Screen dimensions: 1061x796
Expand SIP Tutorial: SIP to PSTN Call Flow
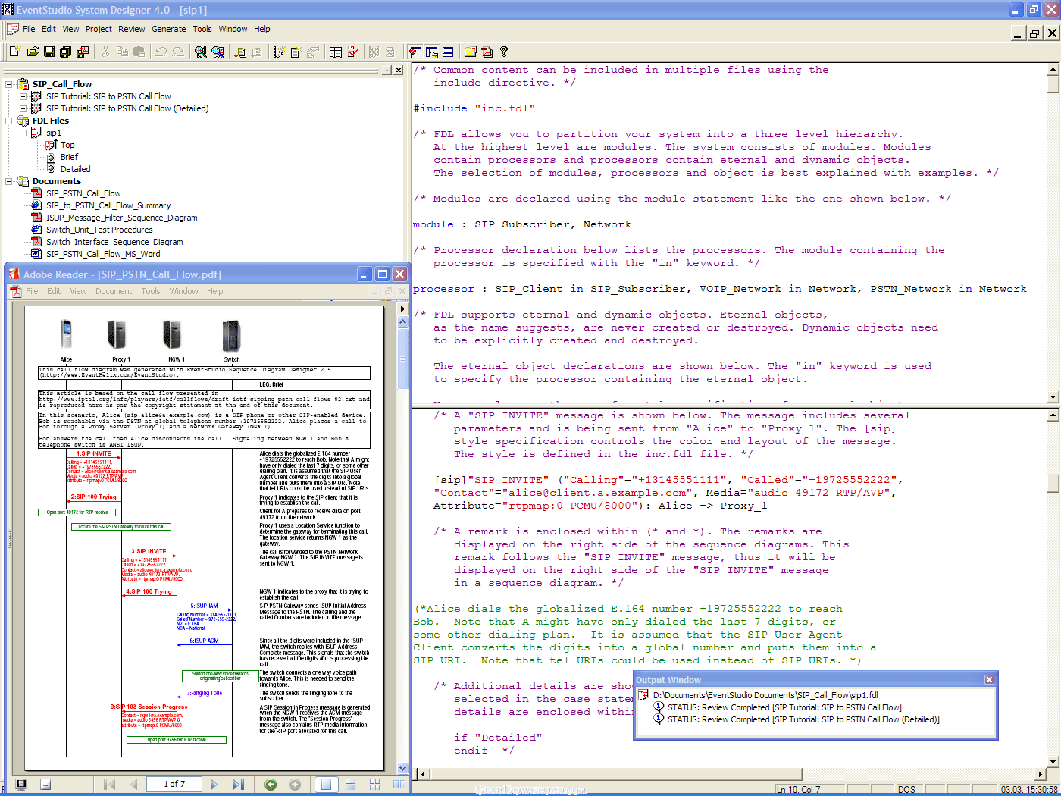coord(23,96)
